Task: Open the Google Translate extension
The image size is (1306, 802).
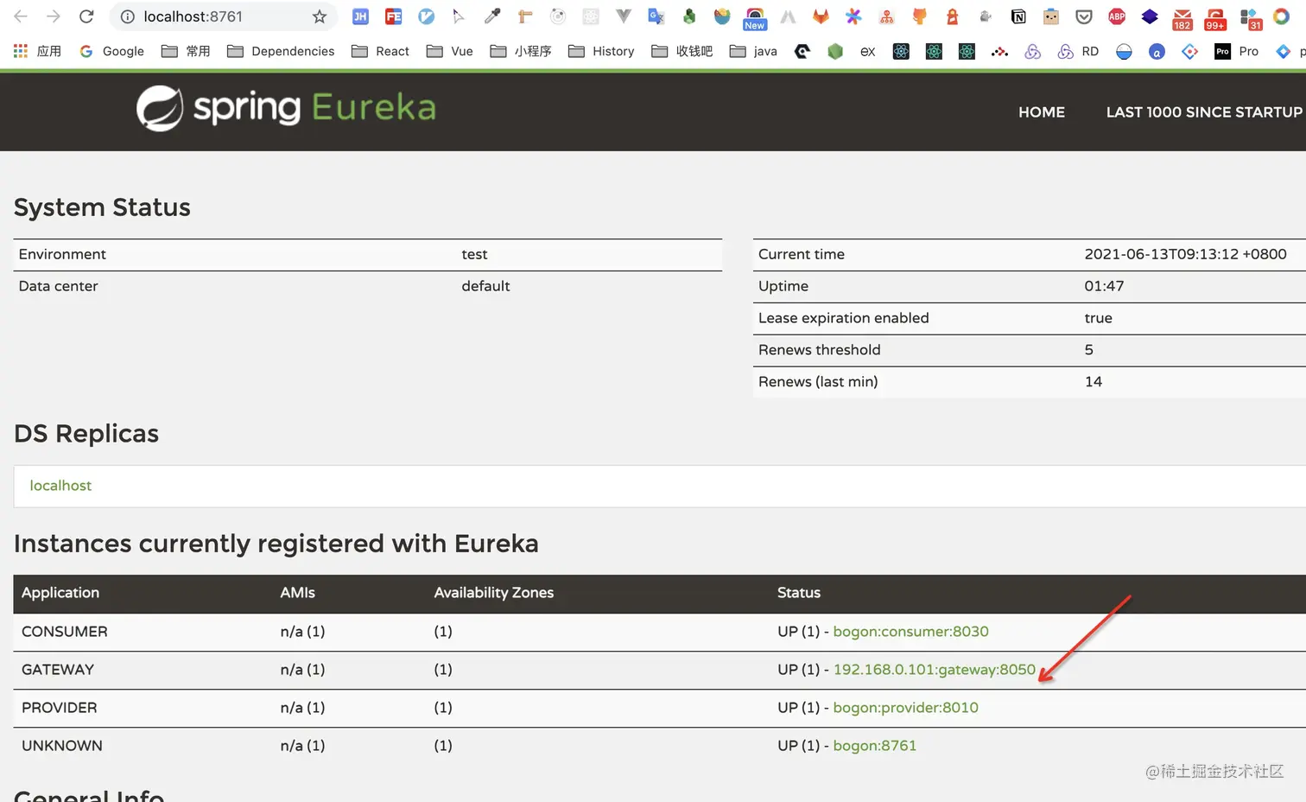Action: click(x=656, y=16)
